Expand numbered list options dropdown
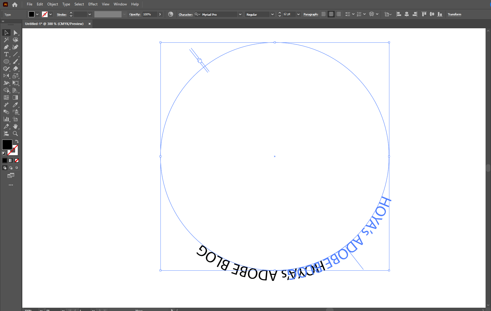The image size is (491, 311). point(364,14)
